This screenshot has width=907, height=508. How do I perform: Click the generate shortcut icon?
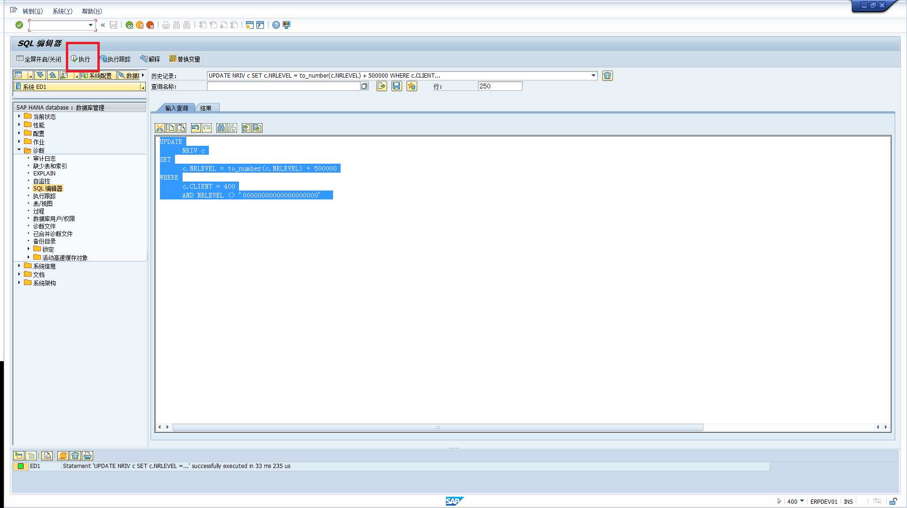click(x=260, y=25)
